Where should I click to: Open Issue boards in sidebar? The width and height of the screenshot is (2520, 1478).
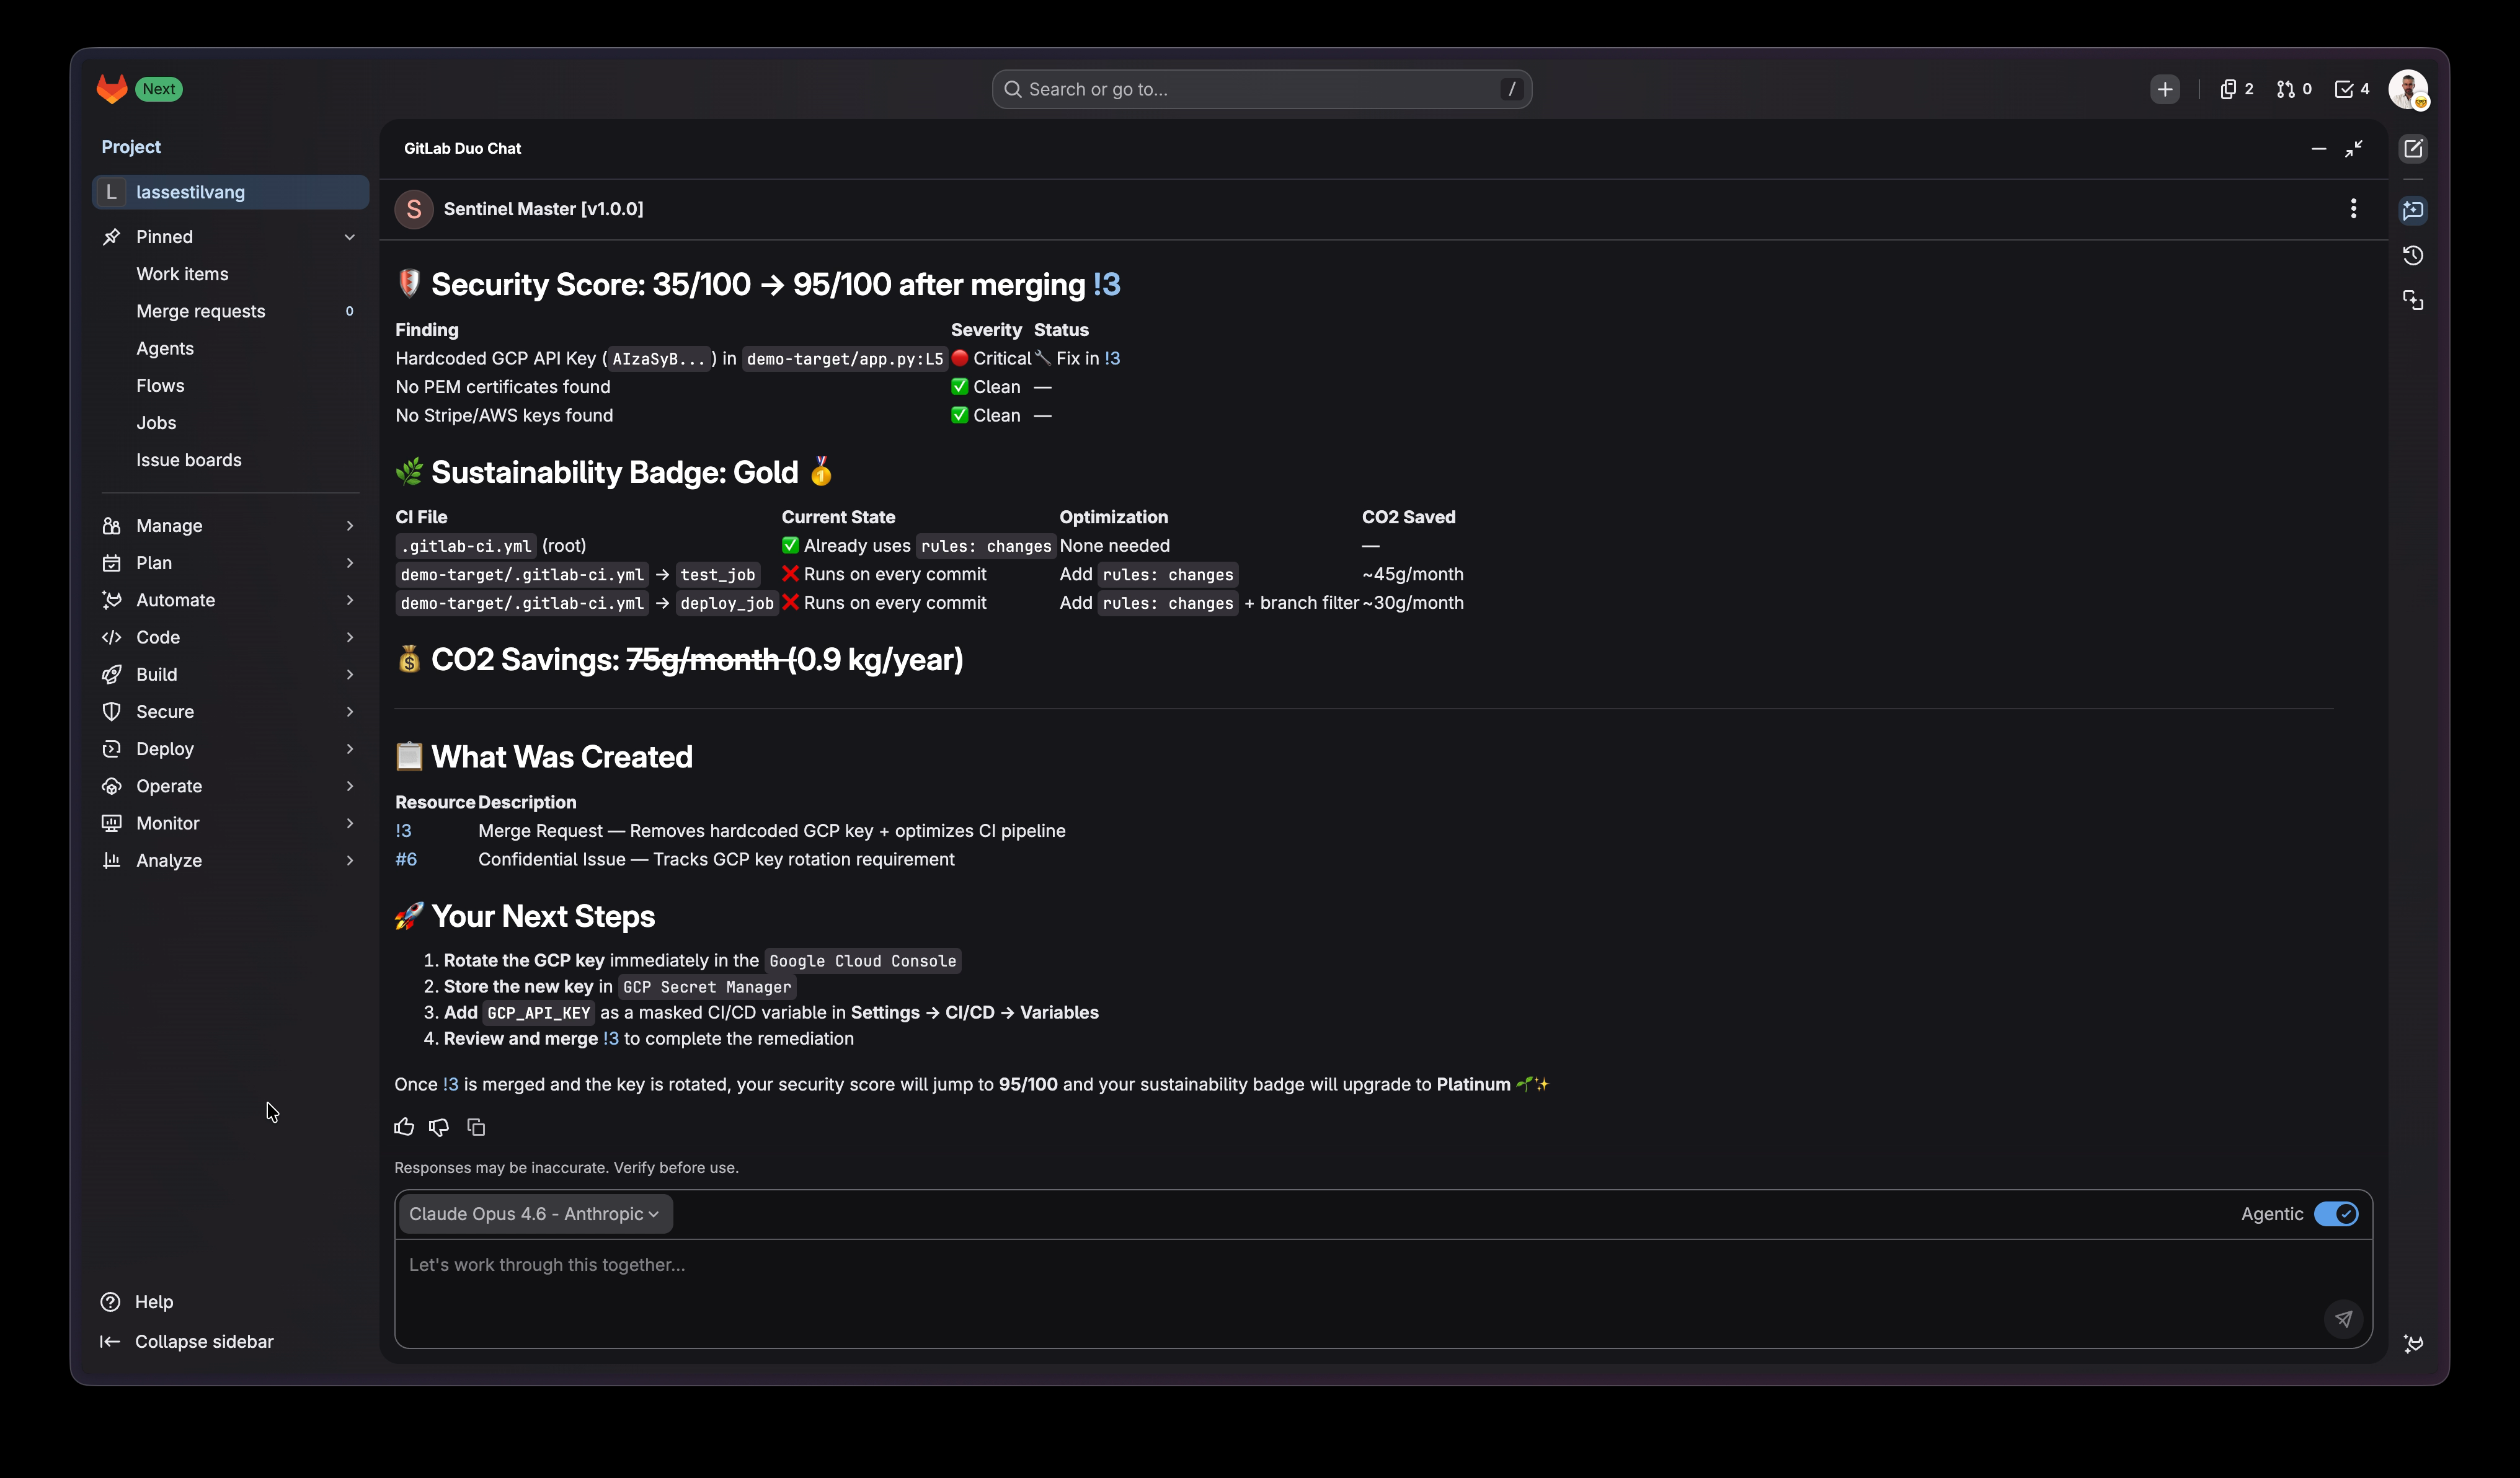pyautogui.click(x=189, y=460)
